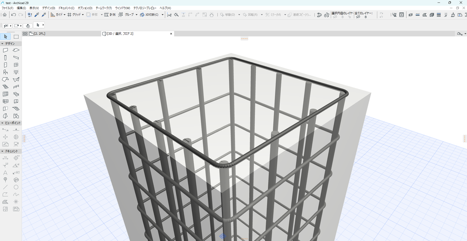Screen dimensions: 467x241
Task: Select the Section tool
Action: [x=5, y=130]
